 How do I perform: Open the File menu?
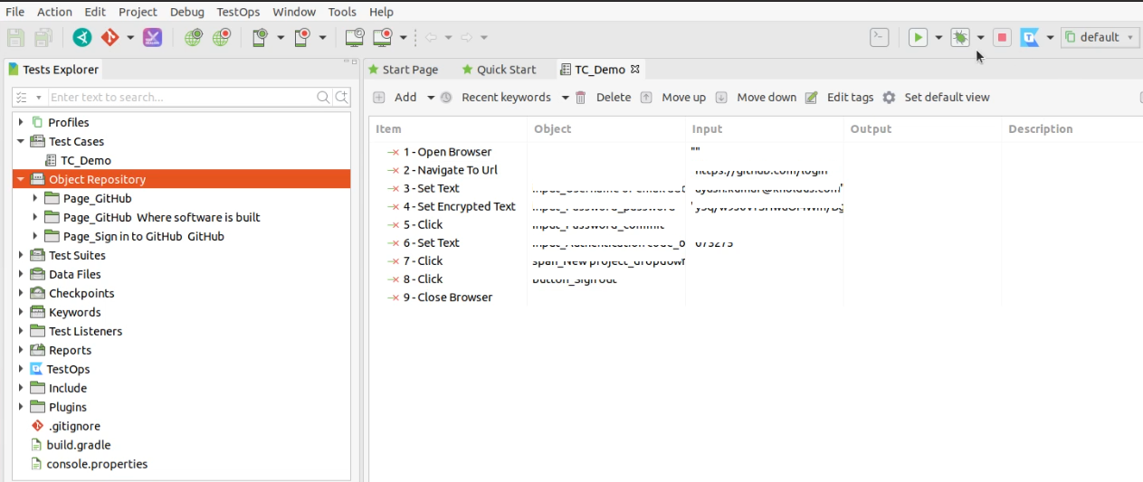pyautogui.click(x=14, y=12)
